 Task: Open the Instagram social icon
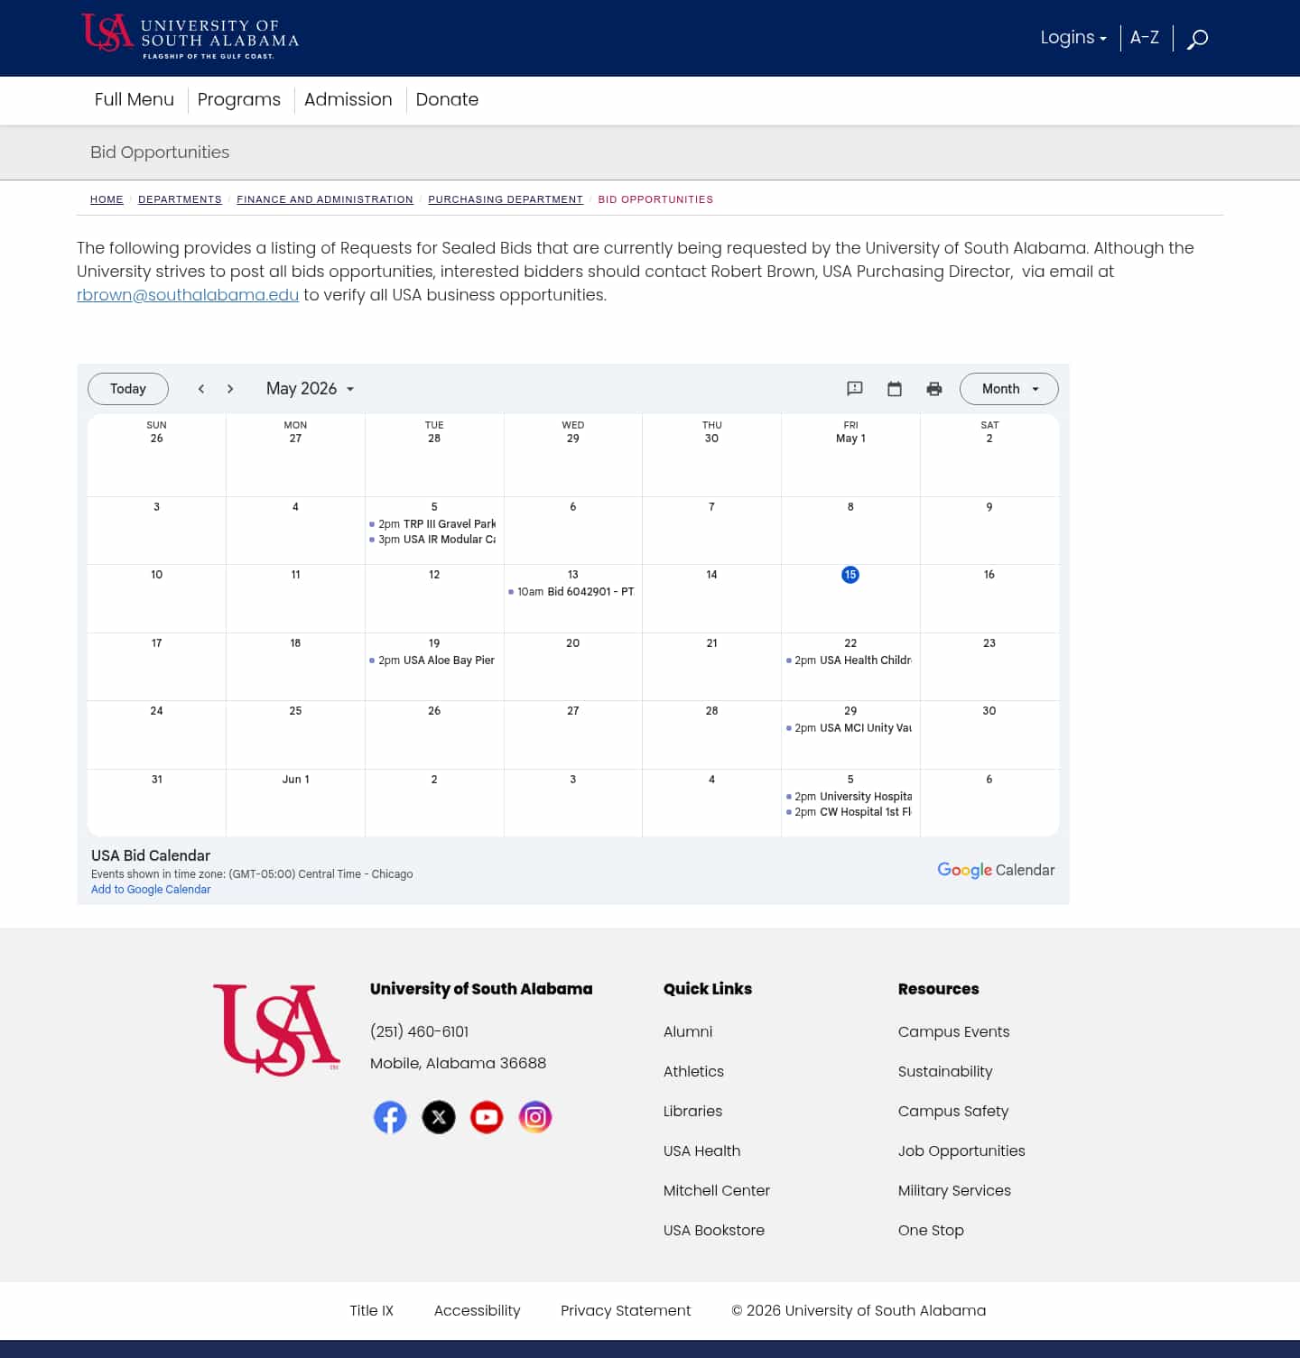535,1117
